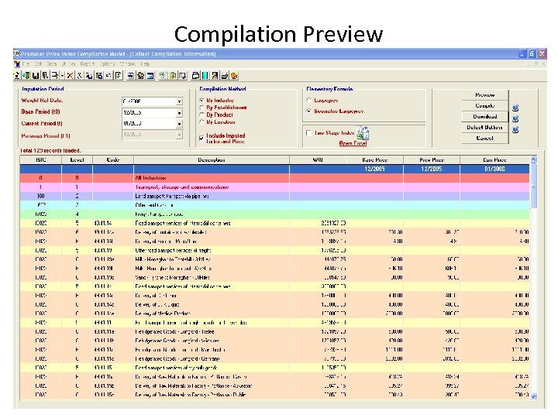Choose the Laspeyres elementary formula
The height and width of the screenshot is (418, 558).
click(x=308, y=100)
